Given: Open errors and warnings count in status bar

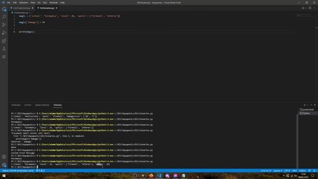Looking at the screenshot, I should (x=40, y=171).
